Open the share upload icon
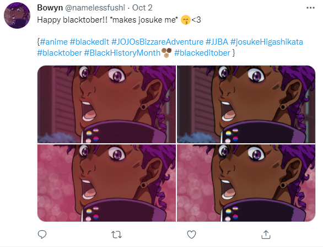The height and width of the screenshot is (248, 323). (266, 234)
